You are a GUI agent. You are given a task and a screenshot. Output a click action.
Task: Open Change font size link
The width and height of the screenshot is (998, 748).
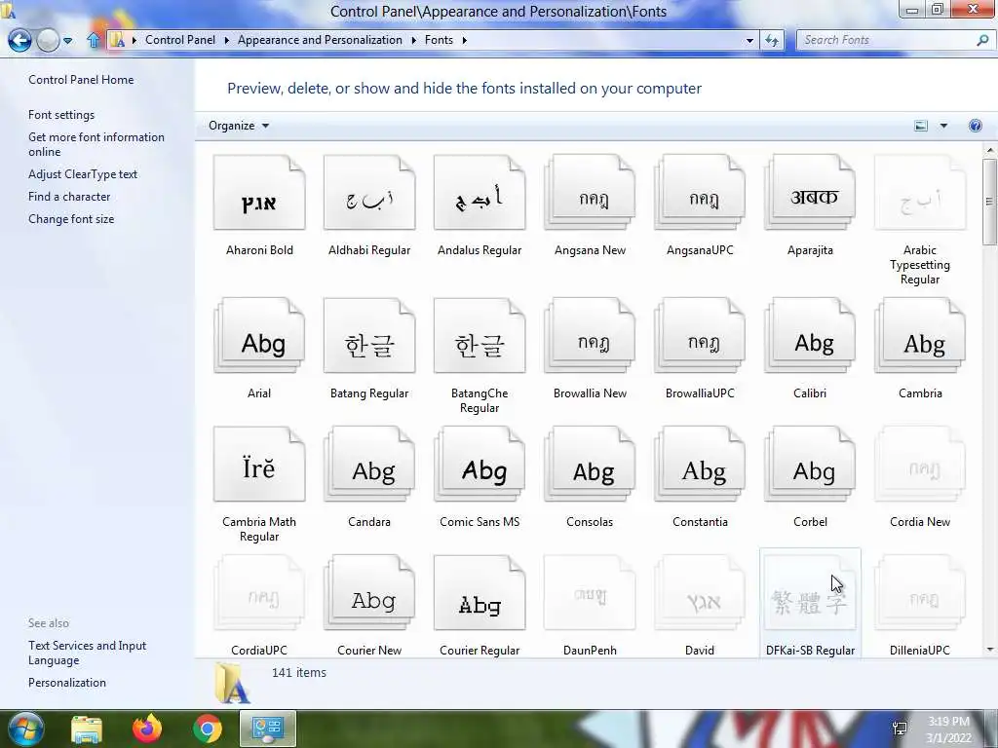point(71,219)
